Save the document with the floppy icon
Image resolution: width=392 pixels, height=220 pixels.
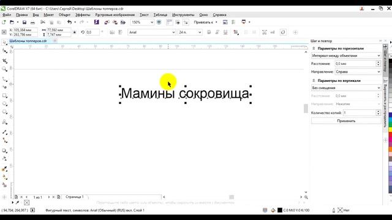click(24, 23)
